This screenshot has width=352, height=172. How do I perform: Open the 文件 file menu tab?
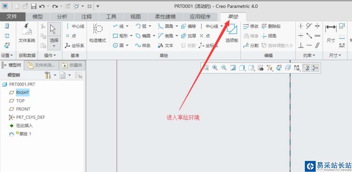pos(12,17)
